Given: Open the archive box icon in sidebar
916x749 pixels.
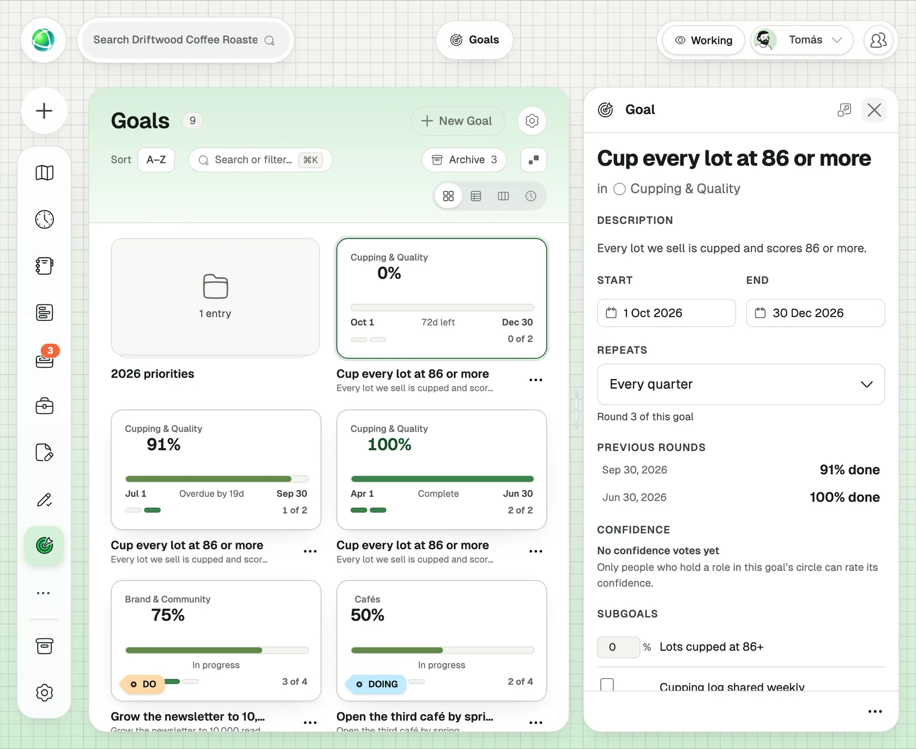Looking at the screenshot, I should [44, 646].
